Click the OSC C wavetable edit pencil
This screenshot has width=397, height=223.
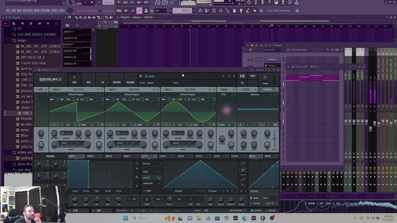pos(214,104)
